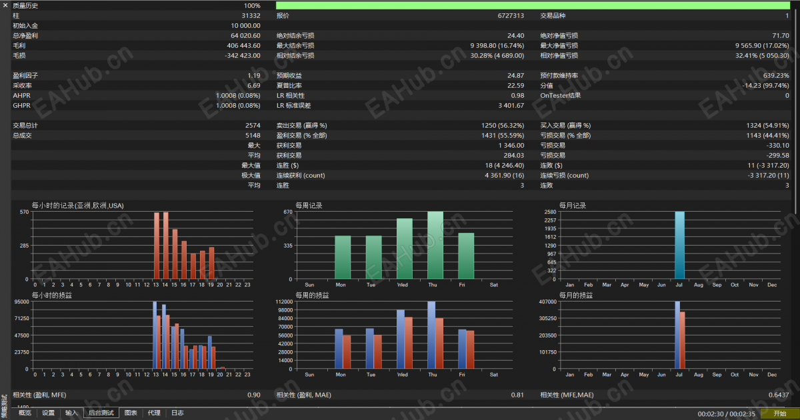Screen dimensions: 800x420
Task: Select 买入交易 value 1324 (54.91%)
Action: 767,125
